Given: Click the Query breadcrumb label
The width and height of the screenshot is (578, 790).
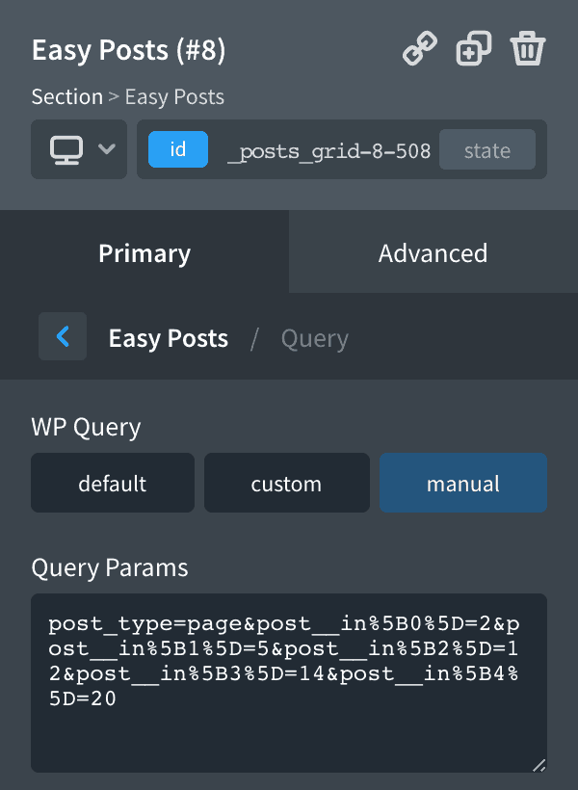Looking at the screenshot, I should (x=315, y=338).
